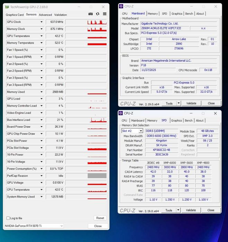This screenshot has width=228, height=242.
Task: Open Memory tab in Mainboard CPU-Z window
Action: 153,13
